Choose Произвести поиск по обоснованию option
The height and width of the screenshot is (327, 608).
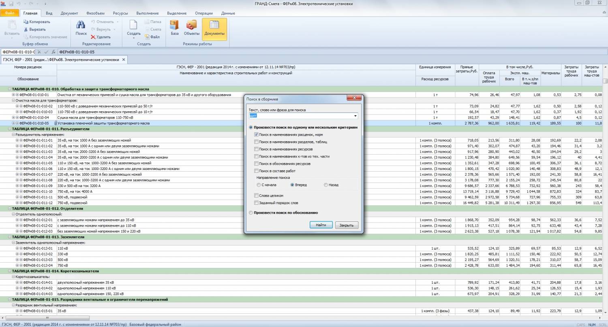(x=251, y=212)
